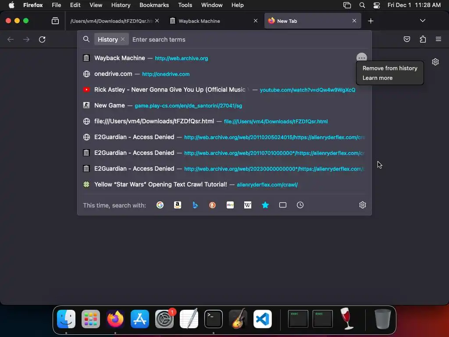Open Launchpad from the dock
The width and height of the screenshot is (449, 337).
91,319
